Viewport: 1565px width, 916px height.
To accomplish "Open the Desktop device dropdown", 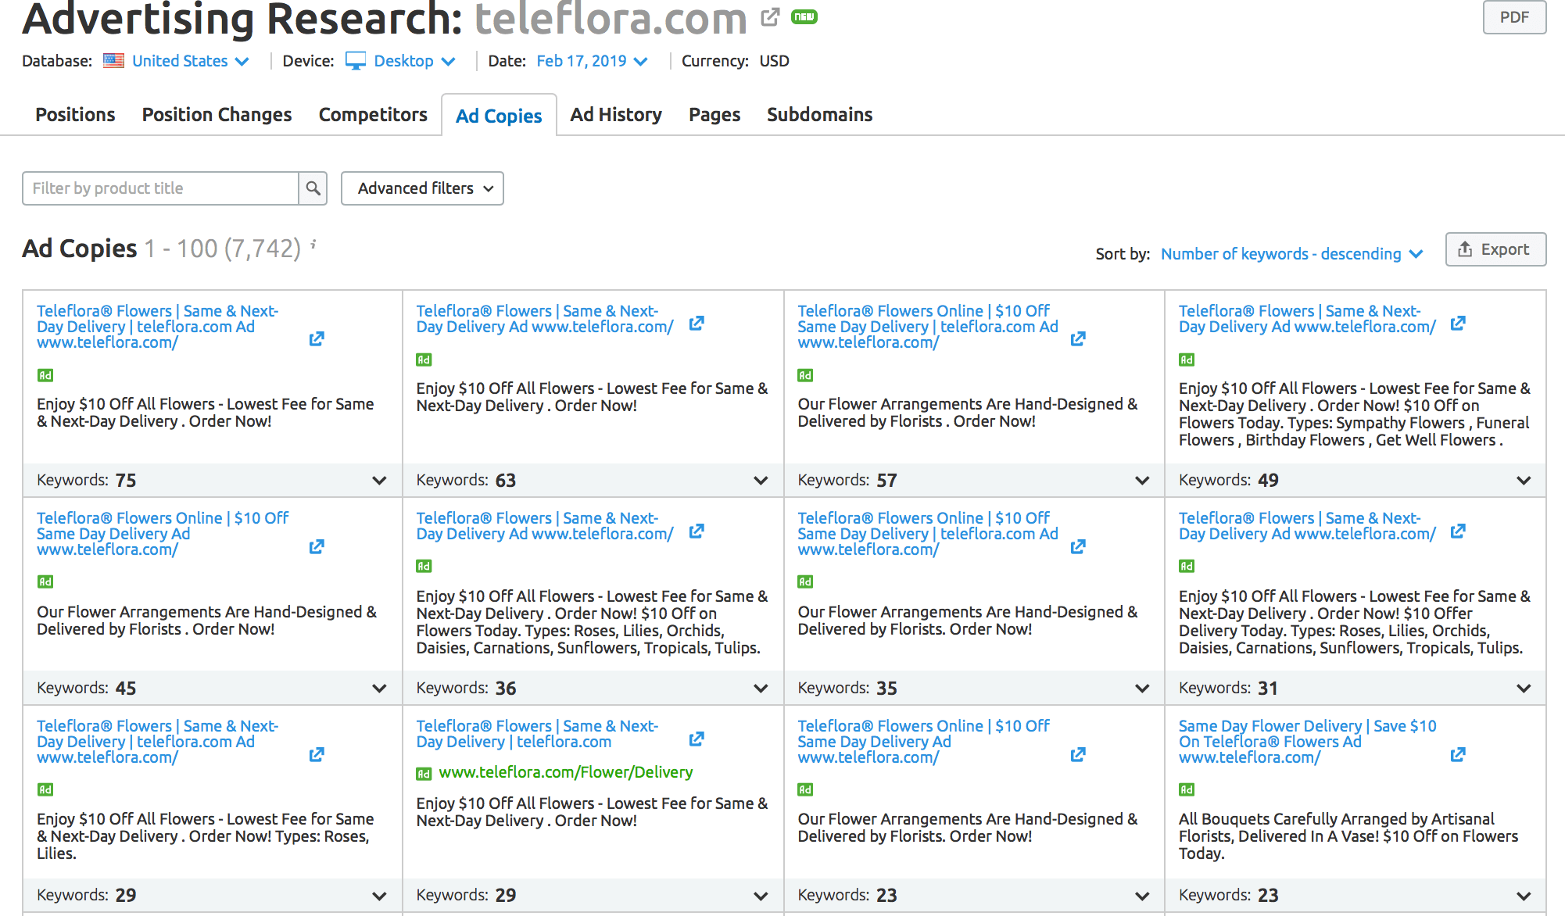I will 414,61.
